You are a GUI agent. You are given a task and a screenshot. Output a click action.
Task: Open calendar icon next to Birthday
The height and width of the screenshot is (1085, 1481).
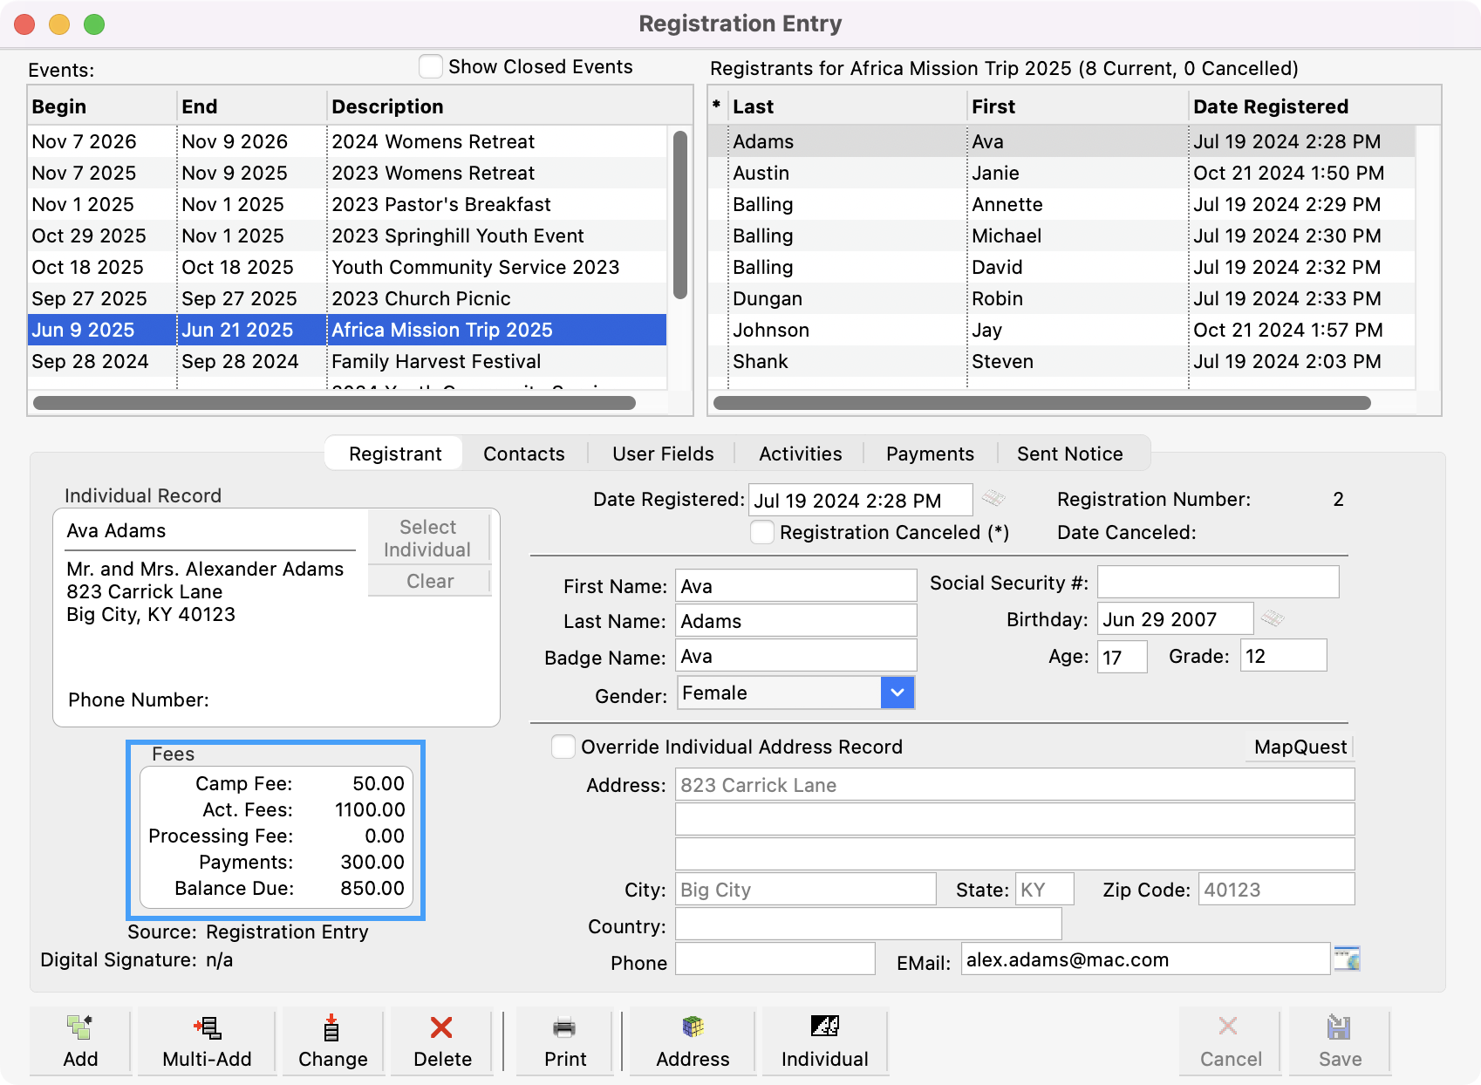tap(1273, 618)
